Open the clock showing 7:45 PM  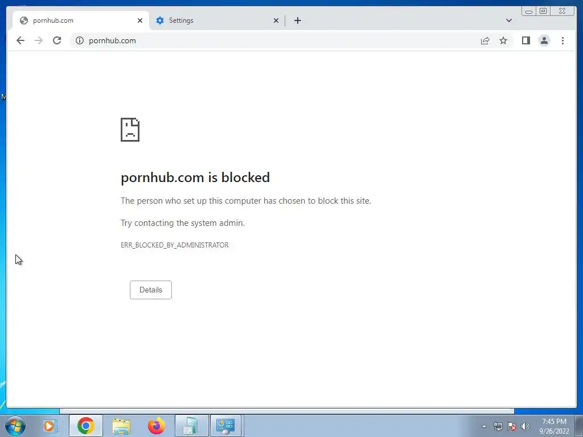pos(554,426)
